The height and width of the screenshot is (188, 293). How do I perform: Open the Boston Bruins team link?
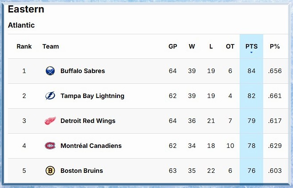[x=81, y=171]
